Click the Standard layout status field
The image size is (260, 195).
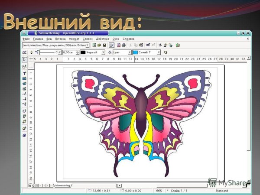(x=222, y=191)
